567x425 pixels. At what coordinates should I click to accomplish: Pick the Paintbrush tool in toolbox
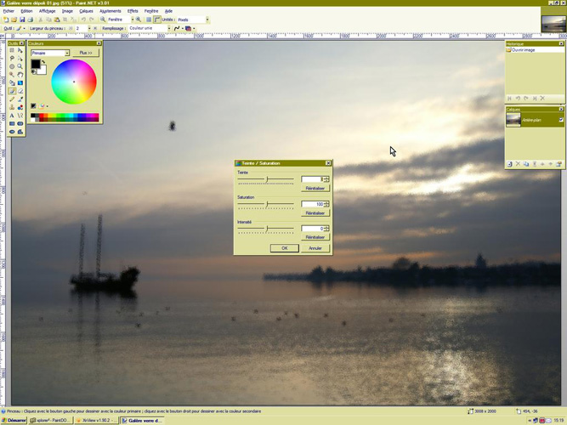12,91
